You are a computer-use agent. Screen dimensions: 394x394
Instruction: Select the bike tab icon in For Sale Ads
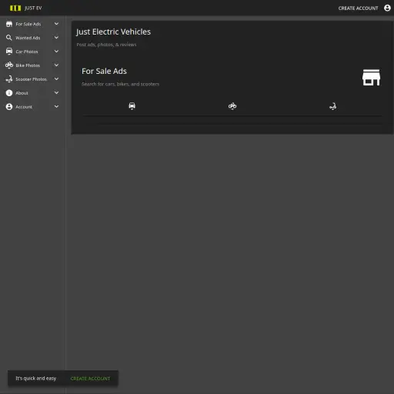[232, 106]
